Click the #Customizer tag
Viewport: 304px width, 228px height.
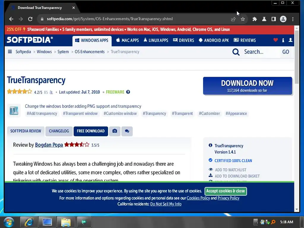[209, 113]
